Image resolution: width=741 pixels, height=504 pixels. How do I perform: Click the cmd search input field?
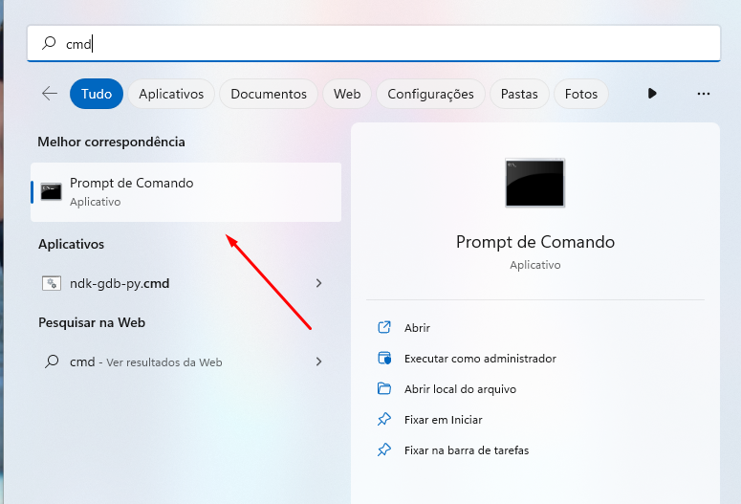[x=374, y=43]
